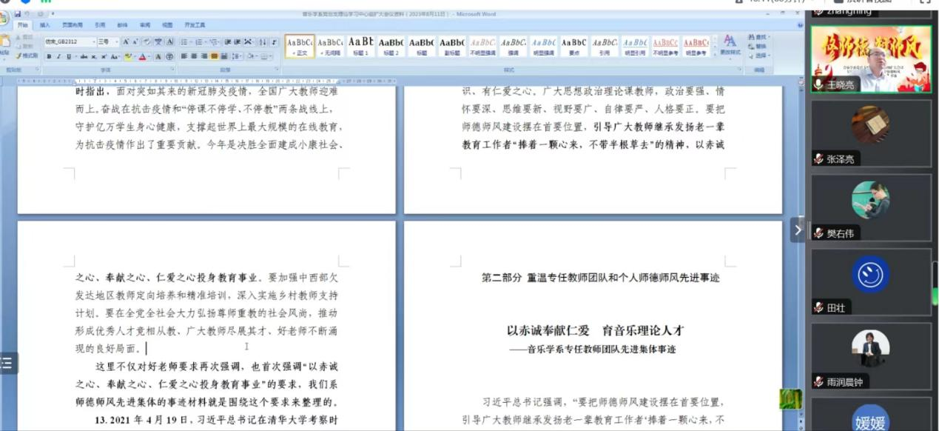
Task: Click the Format Painter button
Action: point(27,56)
